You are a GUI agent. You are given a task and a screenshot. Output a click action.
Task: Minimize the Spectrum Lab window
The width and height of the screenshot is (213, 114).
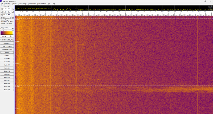point(200,1)
